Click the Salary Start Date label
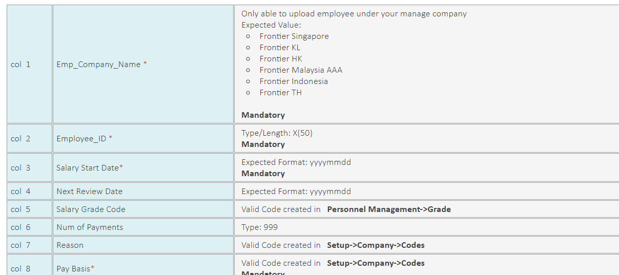619x275 pixels. 90,168
